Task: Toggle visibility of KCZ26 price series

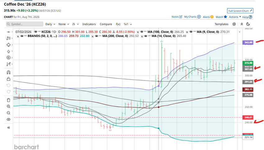Action: (x=35, y=32)
